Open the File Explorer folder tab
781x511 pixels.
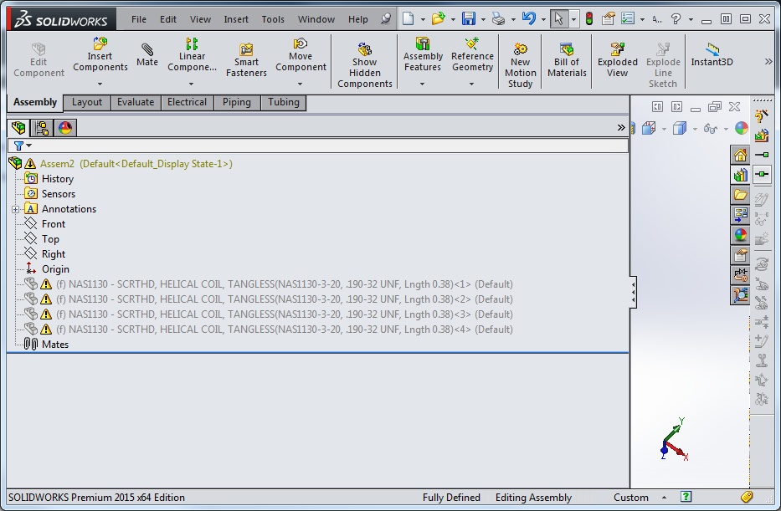740,195
